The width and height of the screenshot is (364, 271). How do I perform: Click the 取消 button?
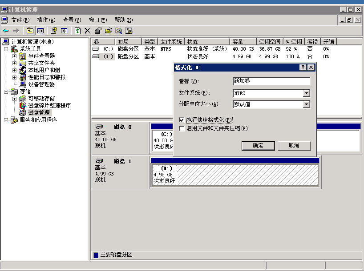point(294,146)
